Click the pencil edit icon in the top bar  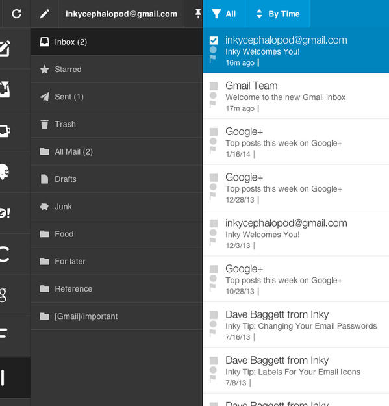[x=45, y=14]
